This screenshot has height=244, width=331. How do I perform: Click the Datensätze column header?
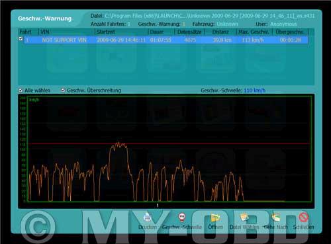(189, 32)
